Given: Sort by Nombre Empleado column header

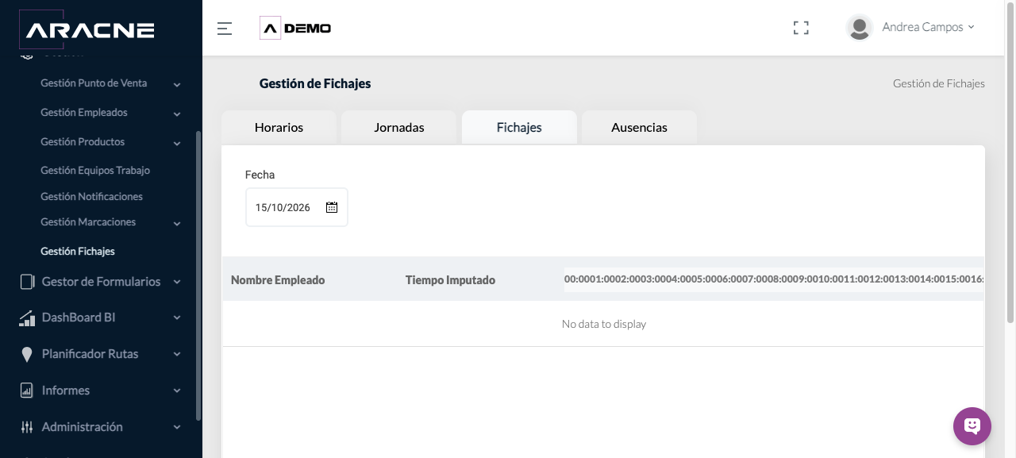Looking at the screenshot, I should click(278, 280).
